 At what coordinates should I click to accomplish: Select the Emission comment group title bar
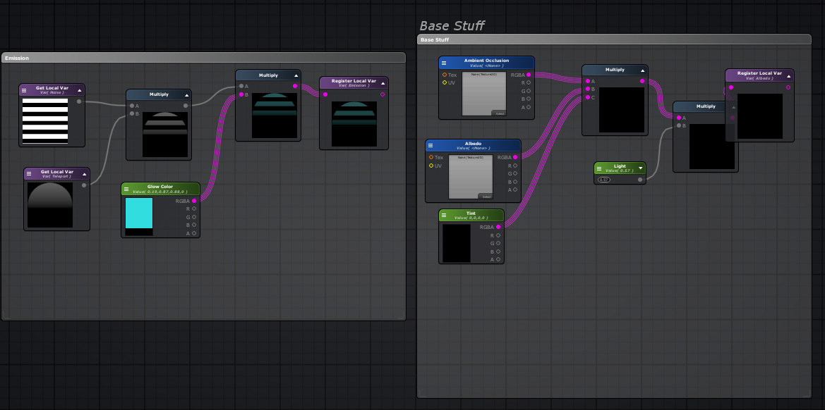(x=204, y=58)
